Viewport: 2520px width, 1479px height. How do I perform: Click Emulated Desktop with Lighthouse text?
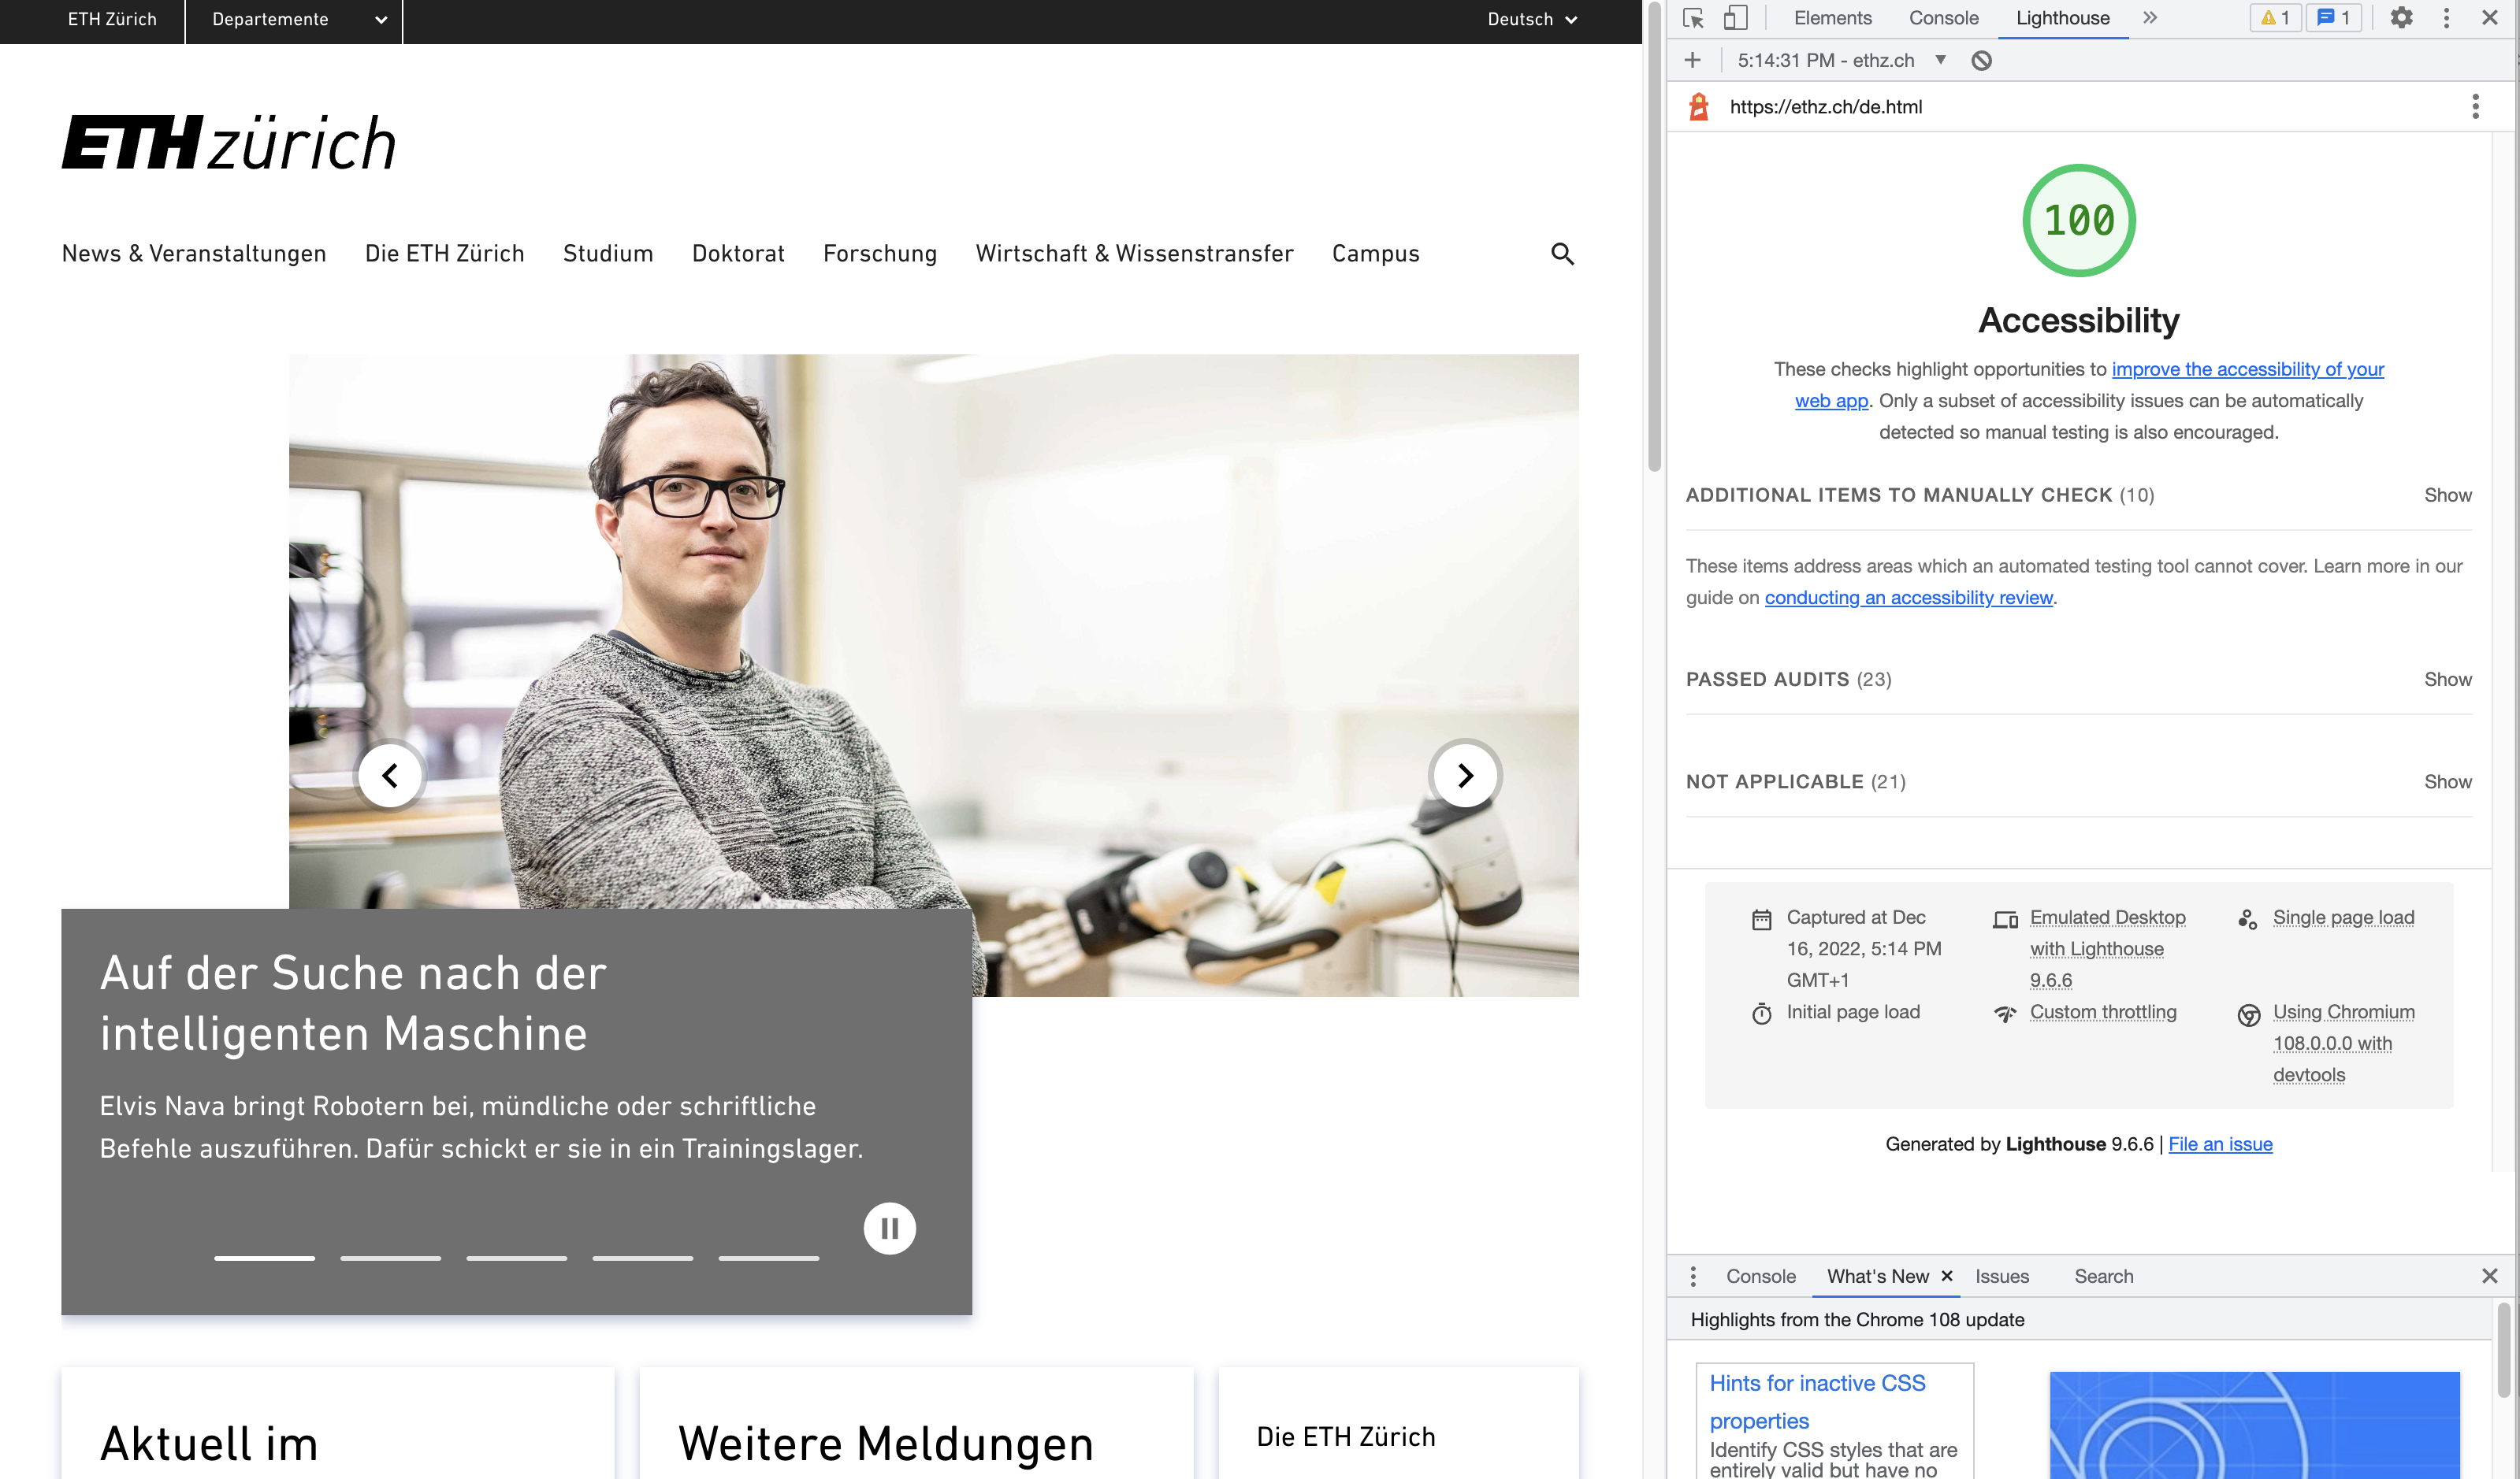[2107, 948]
